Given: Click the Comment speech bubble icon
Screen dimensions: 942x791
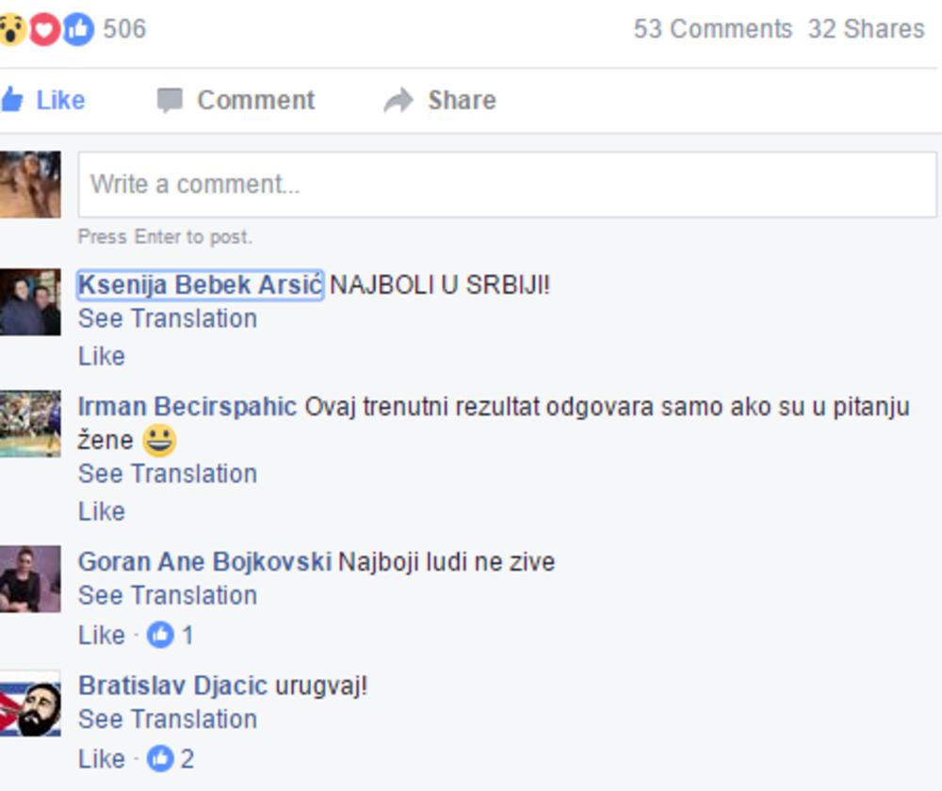Looking at the screenshot, I should coord(170,101).
